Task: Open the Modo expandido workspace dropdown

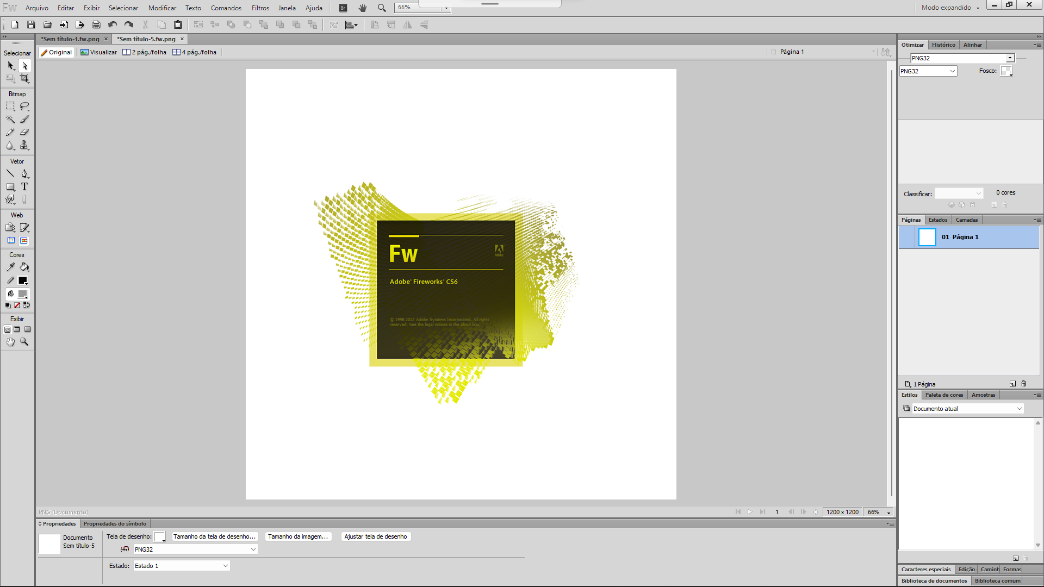Action: tap(950, 8)
